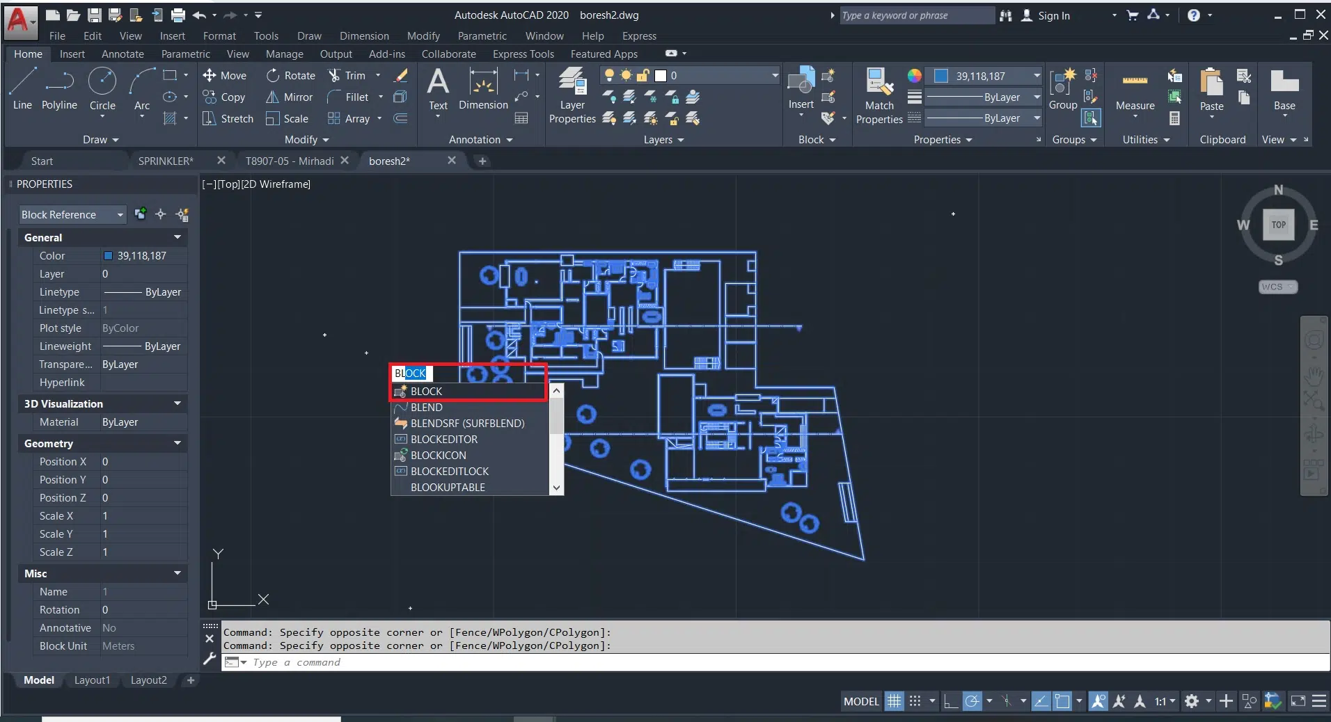
Task: Click the Mirror modify tool
Action: click(x=290, y=97)
